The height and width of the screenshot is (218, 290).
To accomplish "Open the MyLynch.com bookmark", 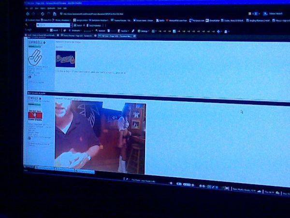I will (x=197, y=20).
